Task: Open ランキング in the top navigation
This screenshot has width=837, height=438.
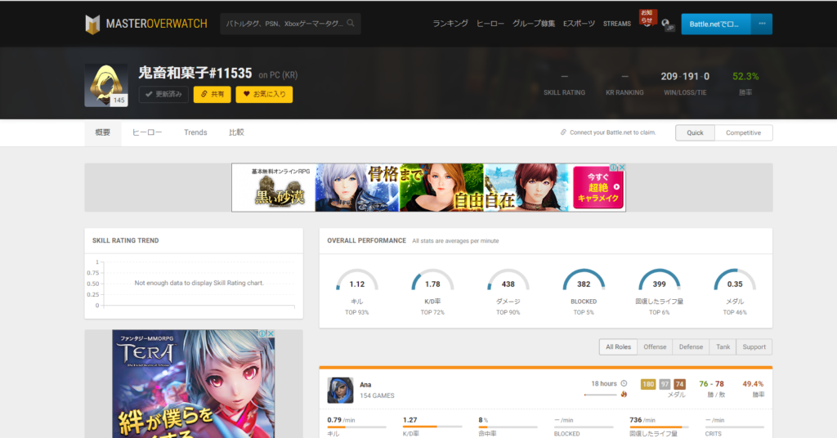Action: pos(450,24)
